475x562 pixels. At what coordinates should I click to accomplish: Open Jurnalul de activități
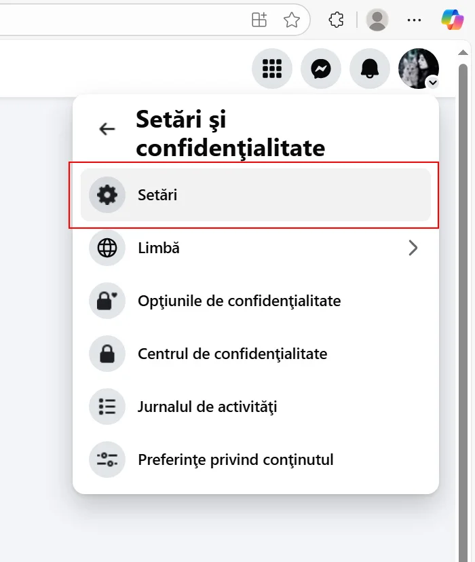[207, 407]
